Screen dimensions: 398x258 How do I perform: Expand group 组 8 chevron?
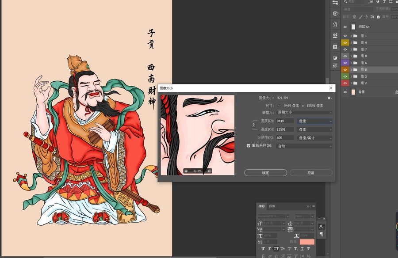[x=351, y=56]
